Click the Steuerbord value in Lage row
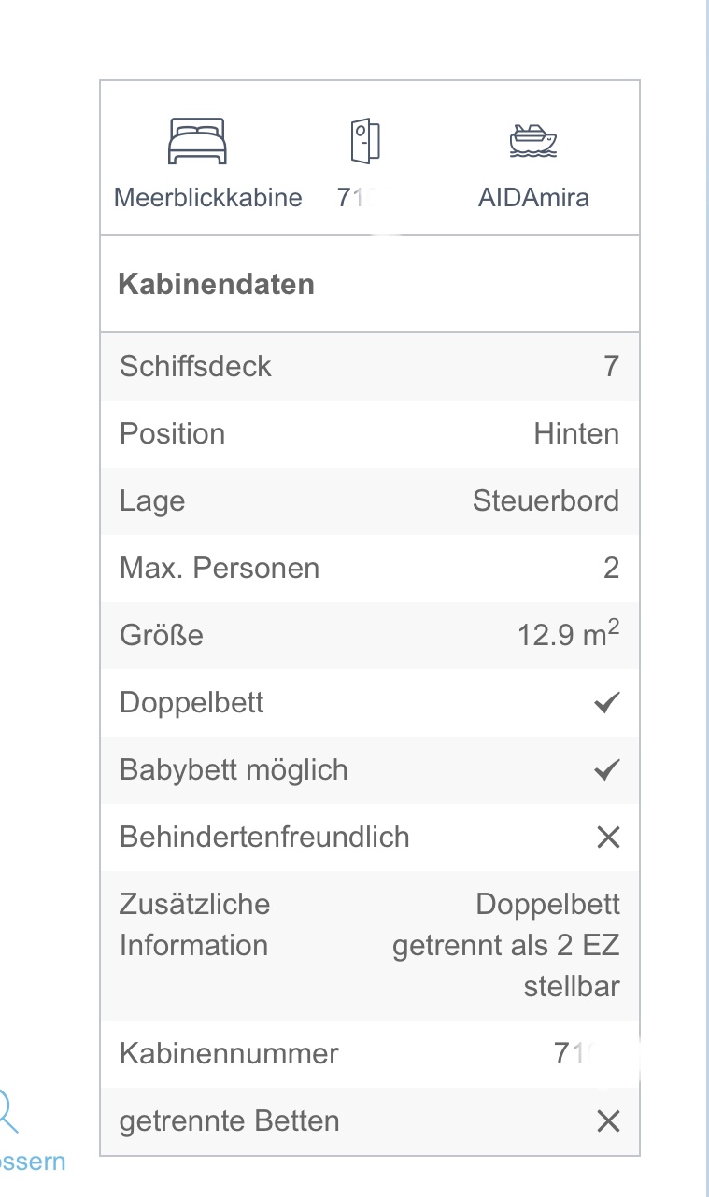The image size is (709, 1197). click(x=546, y=500)
